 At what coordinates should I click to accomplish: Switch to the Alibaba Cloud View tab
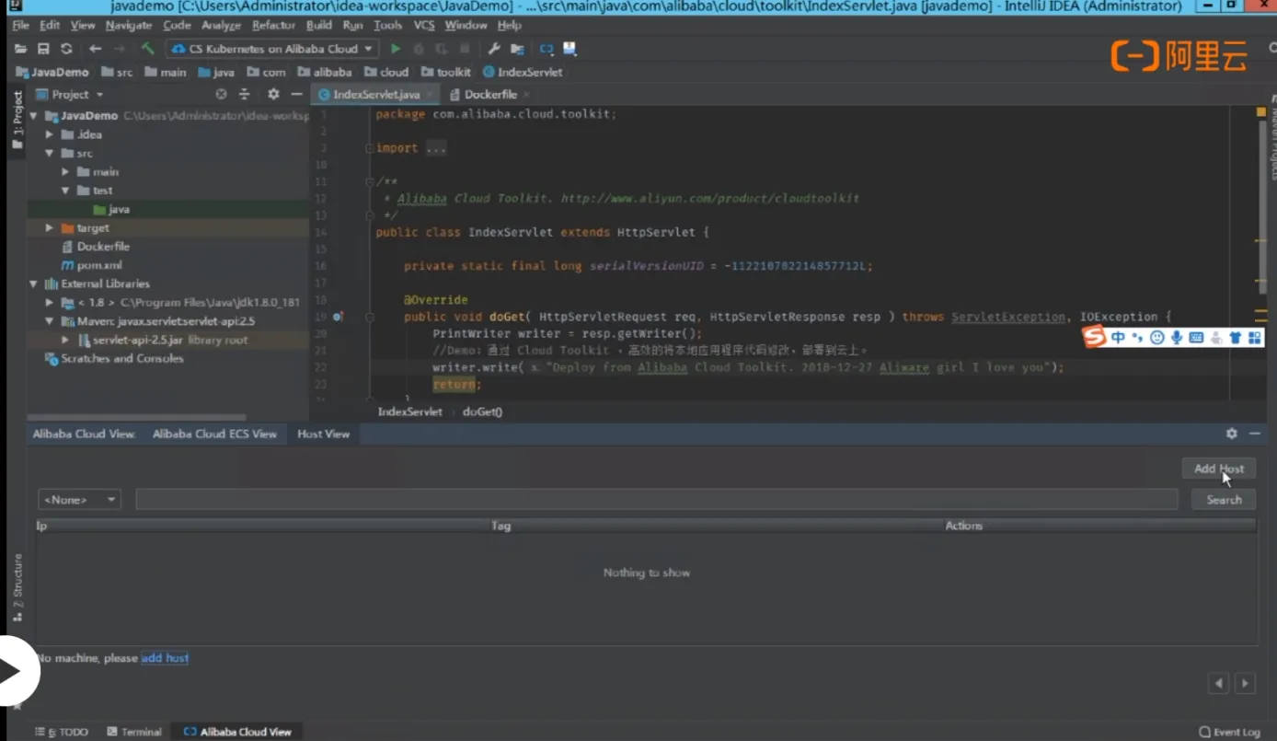pyautogui.click(x=84, y=434)
